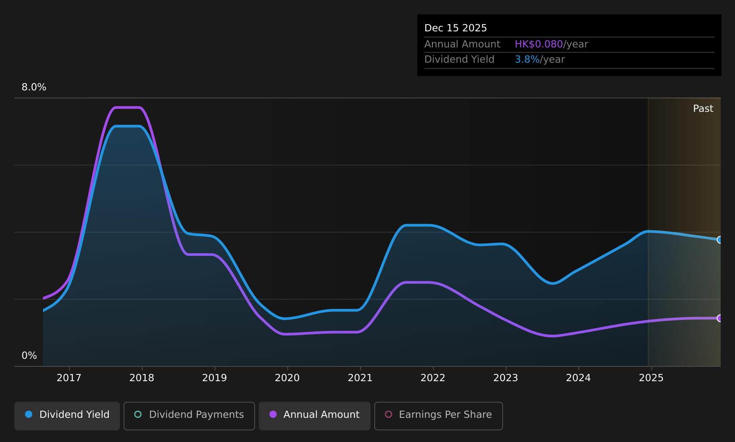
Task: Click the 2018 x-axis label
Action: [142, 378]
